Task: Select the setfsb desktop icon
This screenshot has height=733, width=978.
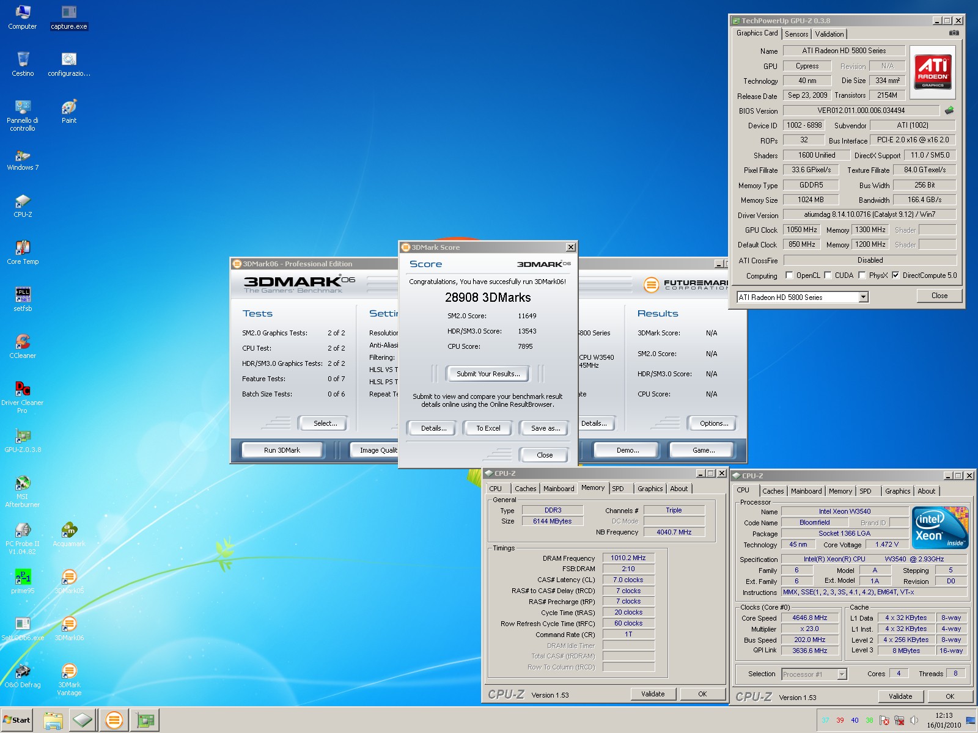Action: pyautogui.click(x=23, y=299)
